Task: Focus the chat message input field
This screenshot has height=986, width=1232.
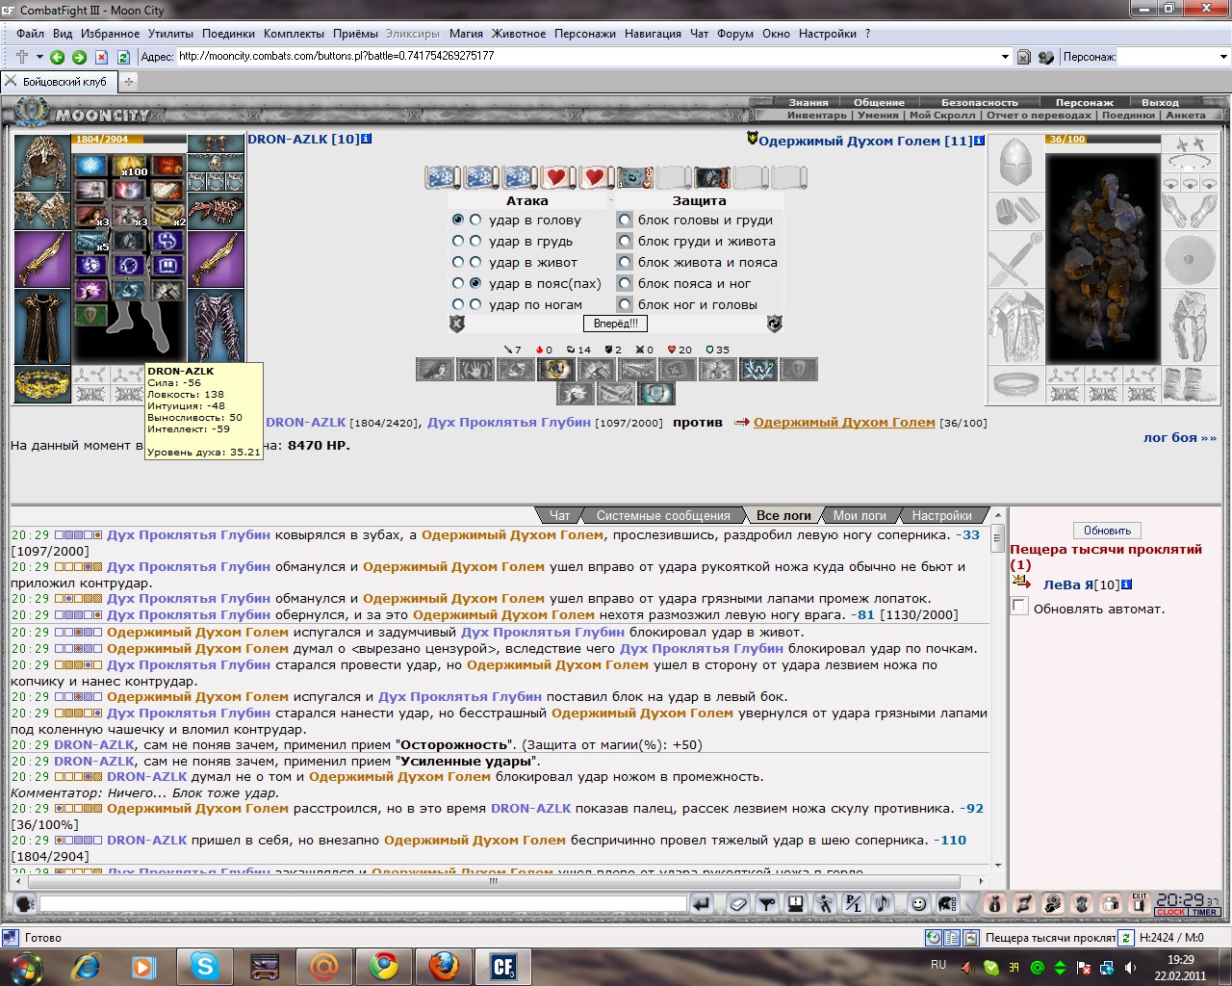Action: click(363, 904)
